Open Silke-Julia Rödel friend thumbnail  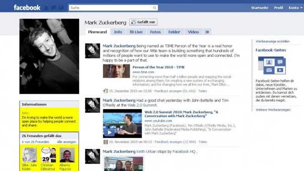coord(30,155)
